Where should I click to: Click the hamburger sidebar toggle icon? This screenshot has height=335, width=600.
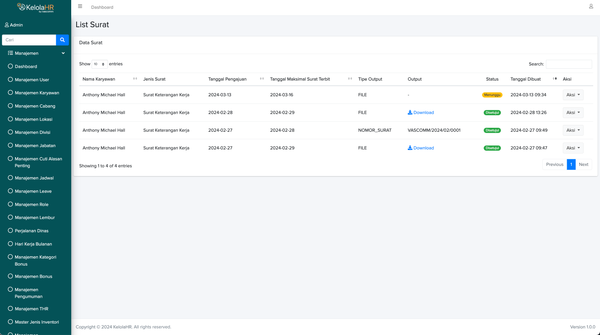pyautogui.click(x=80, y=6)
